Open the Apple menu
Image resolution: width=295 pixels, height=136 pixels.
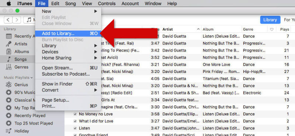click(x=9, y=4)
